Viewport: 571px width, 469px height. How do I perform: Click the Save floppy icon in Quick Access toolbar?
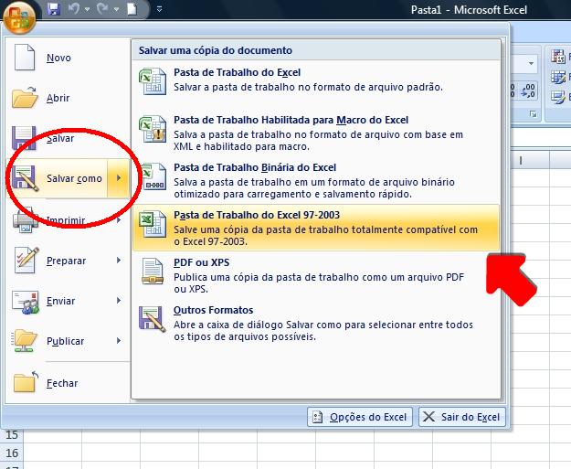point(54,9)
